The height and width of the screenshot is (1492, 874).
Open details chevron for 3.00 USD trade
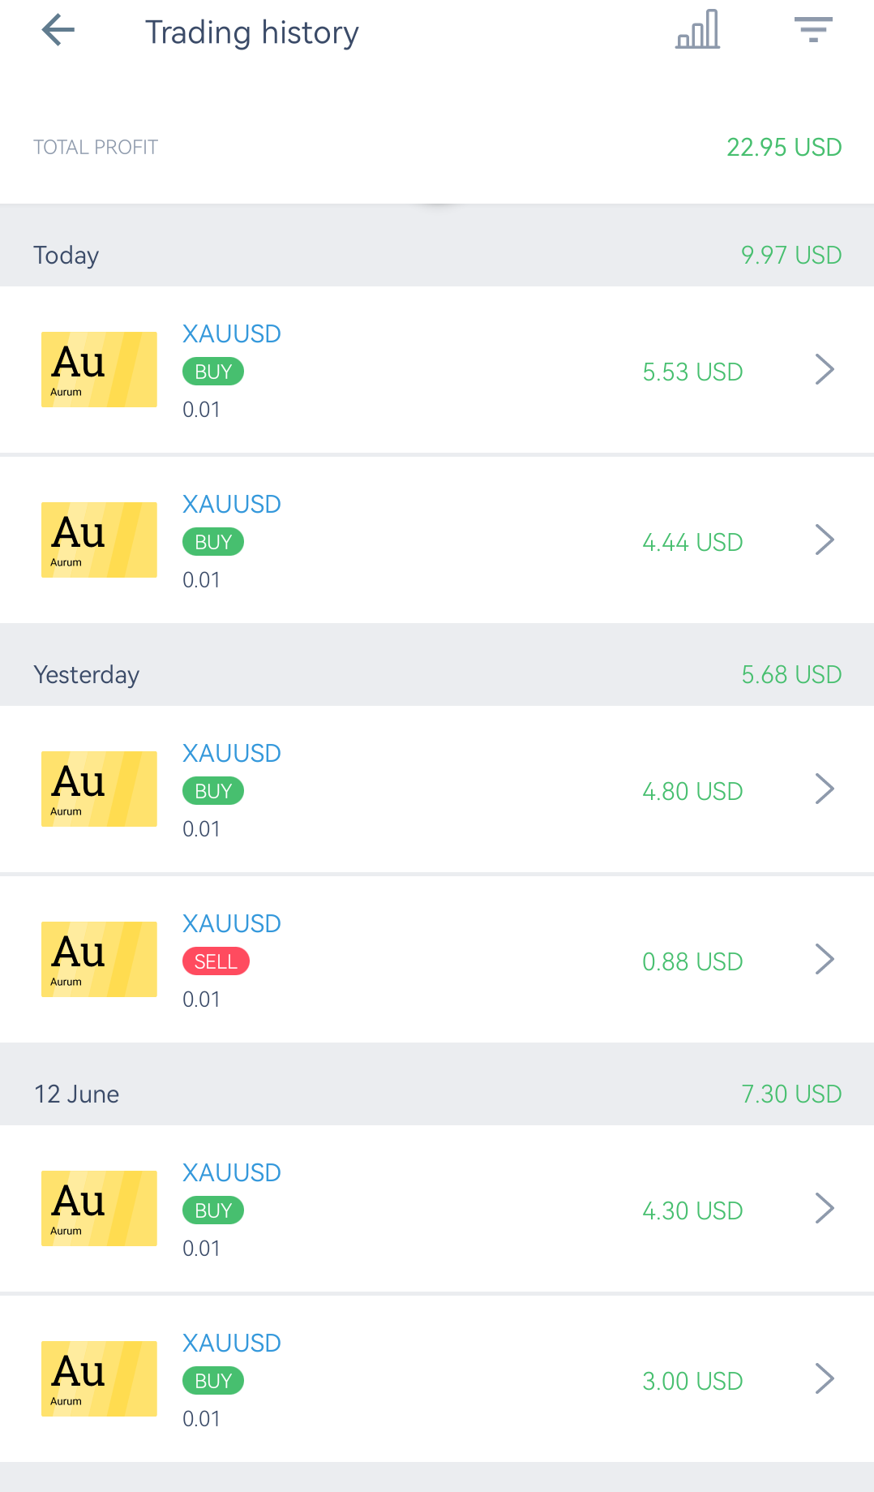tap(825, 1378)
